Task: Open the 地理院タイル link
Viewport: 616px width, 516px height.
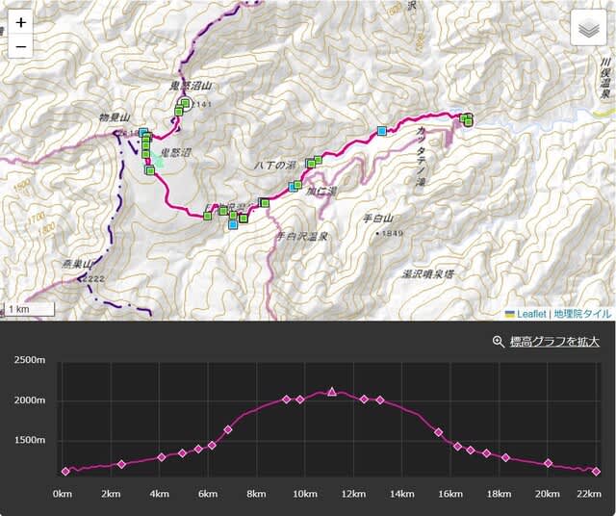Action: pyautogui.click(x=582, y=314)
